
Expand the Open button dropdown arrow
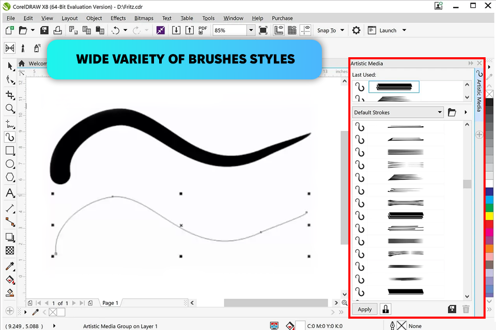[x=33, y=30]
